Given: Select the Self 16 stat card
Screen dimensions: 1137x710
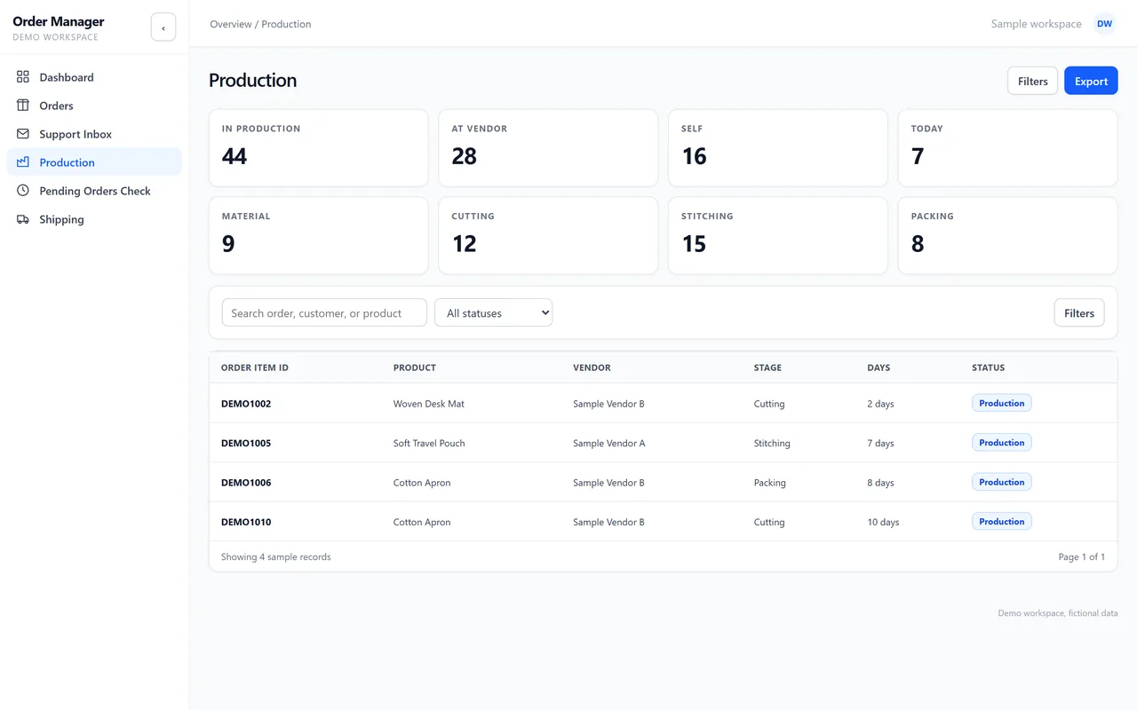Looking at the screenshot, I should click(778, 147).
